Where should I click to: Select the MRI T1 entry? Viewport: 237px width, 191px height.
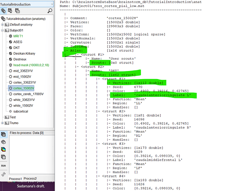[18, 36]
